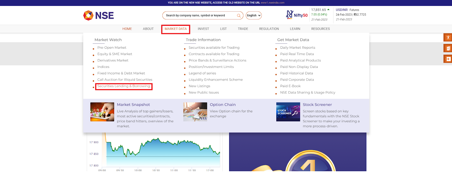The height and width of the screenshot is (185, 452).
Task: Click the Stock Screener heading
Action: (x=317, y=105)
